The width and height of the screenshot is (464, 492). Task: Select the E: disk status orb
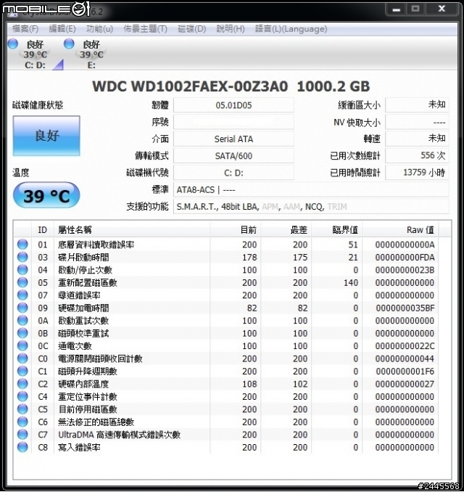(x=69, y=44)
